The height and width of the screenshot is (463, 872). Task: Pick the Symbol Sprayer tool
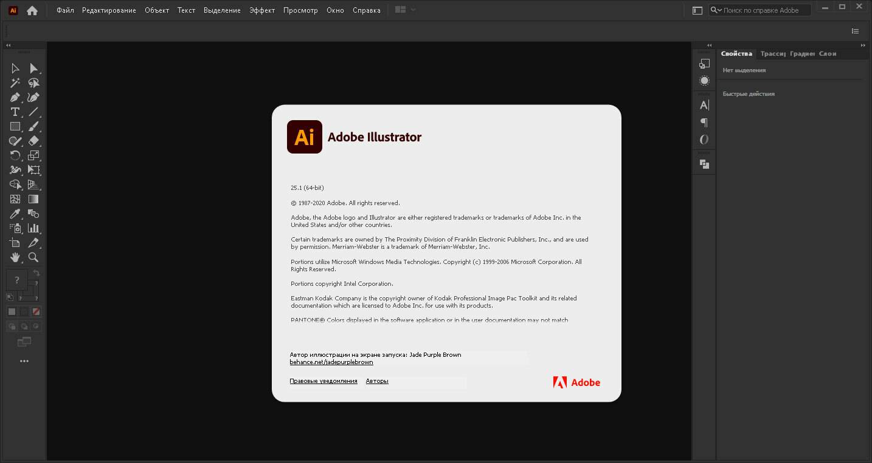coord(15,228)
